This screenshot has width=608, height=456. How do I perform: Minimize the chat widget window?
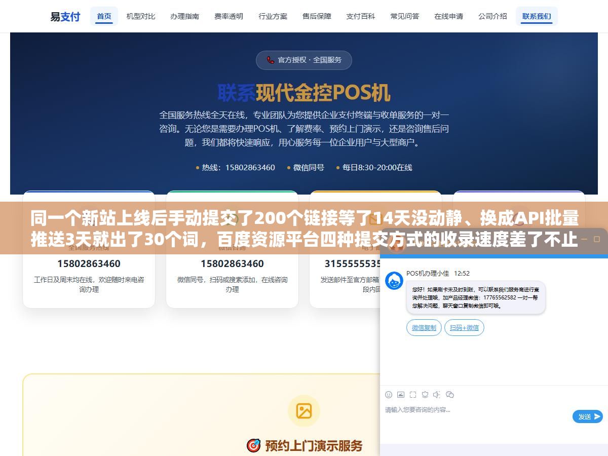pyautogui.click(x=584, y=239)
